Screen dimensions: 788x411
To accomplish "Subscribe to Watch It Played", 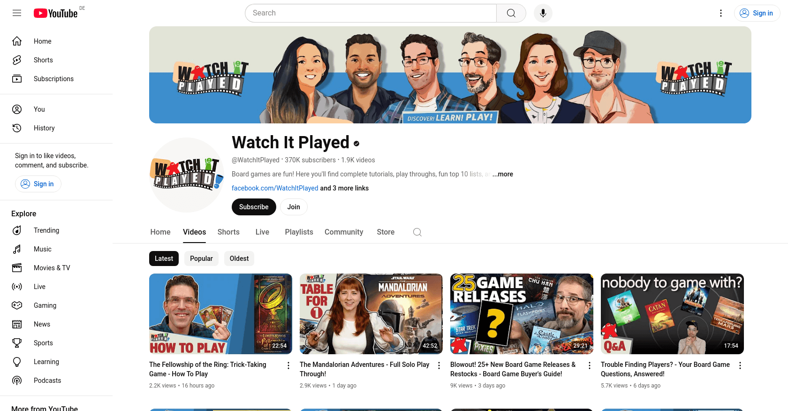I will tap(254, 207).
